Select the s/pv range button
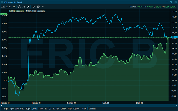178x111 pixels. tap(6, 109)
